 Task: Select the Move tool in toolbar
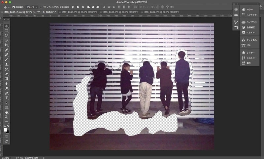(6, 26)
